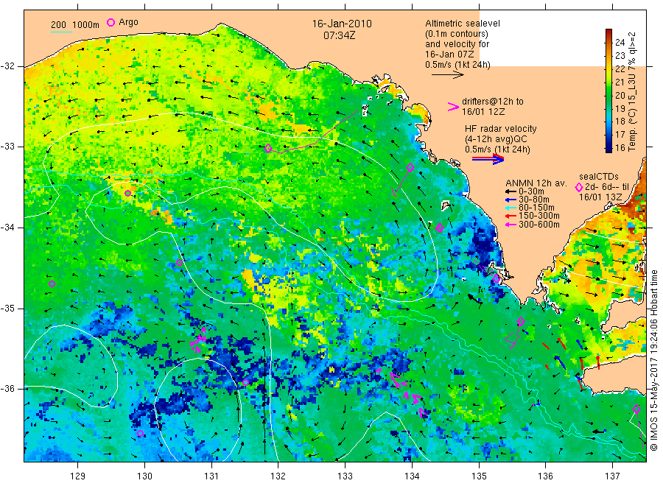Click the '300-600m' depth label

point(539,225)
